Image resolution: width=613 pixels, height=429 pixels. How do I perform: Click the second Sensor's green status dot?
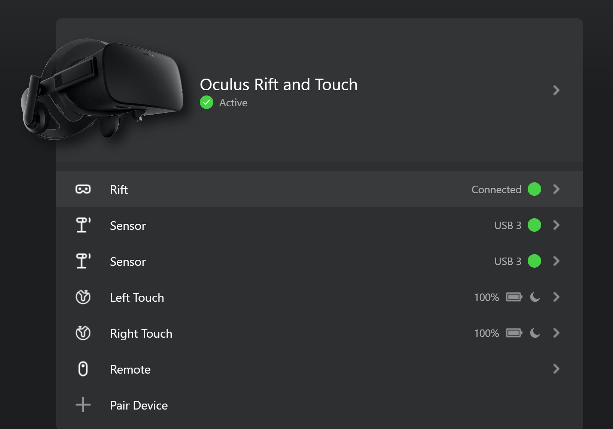point(534,261)
